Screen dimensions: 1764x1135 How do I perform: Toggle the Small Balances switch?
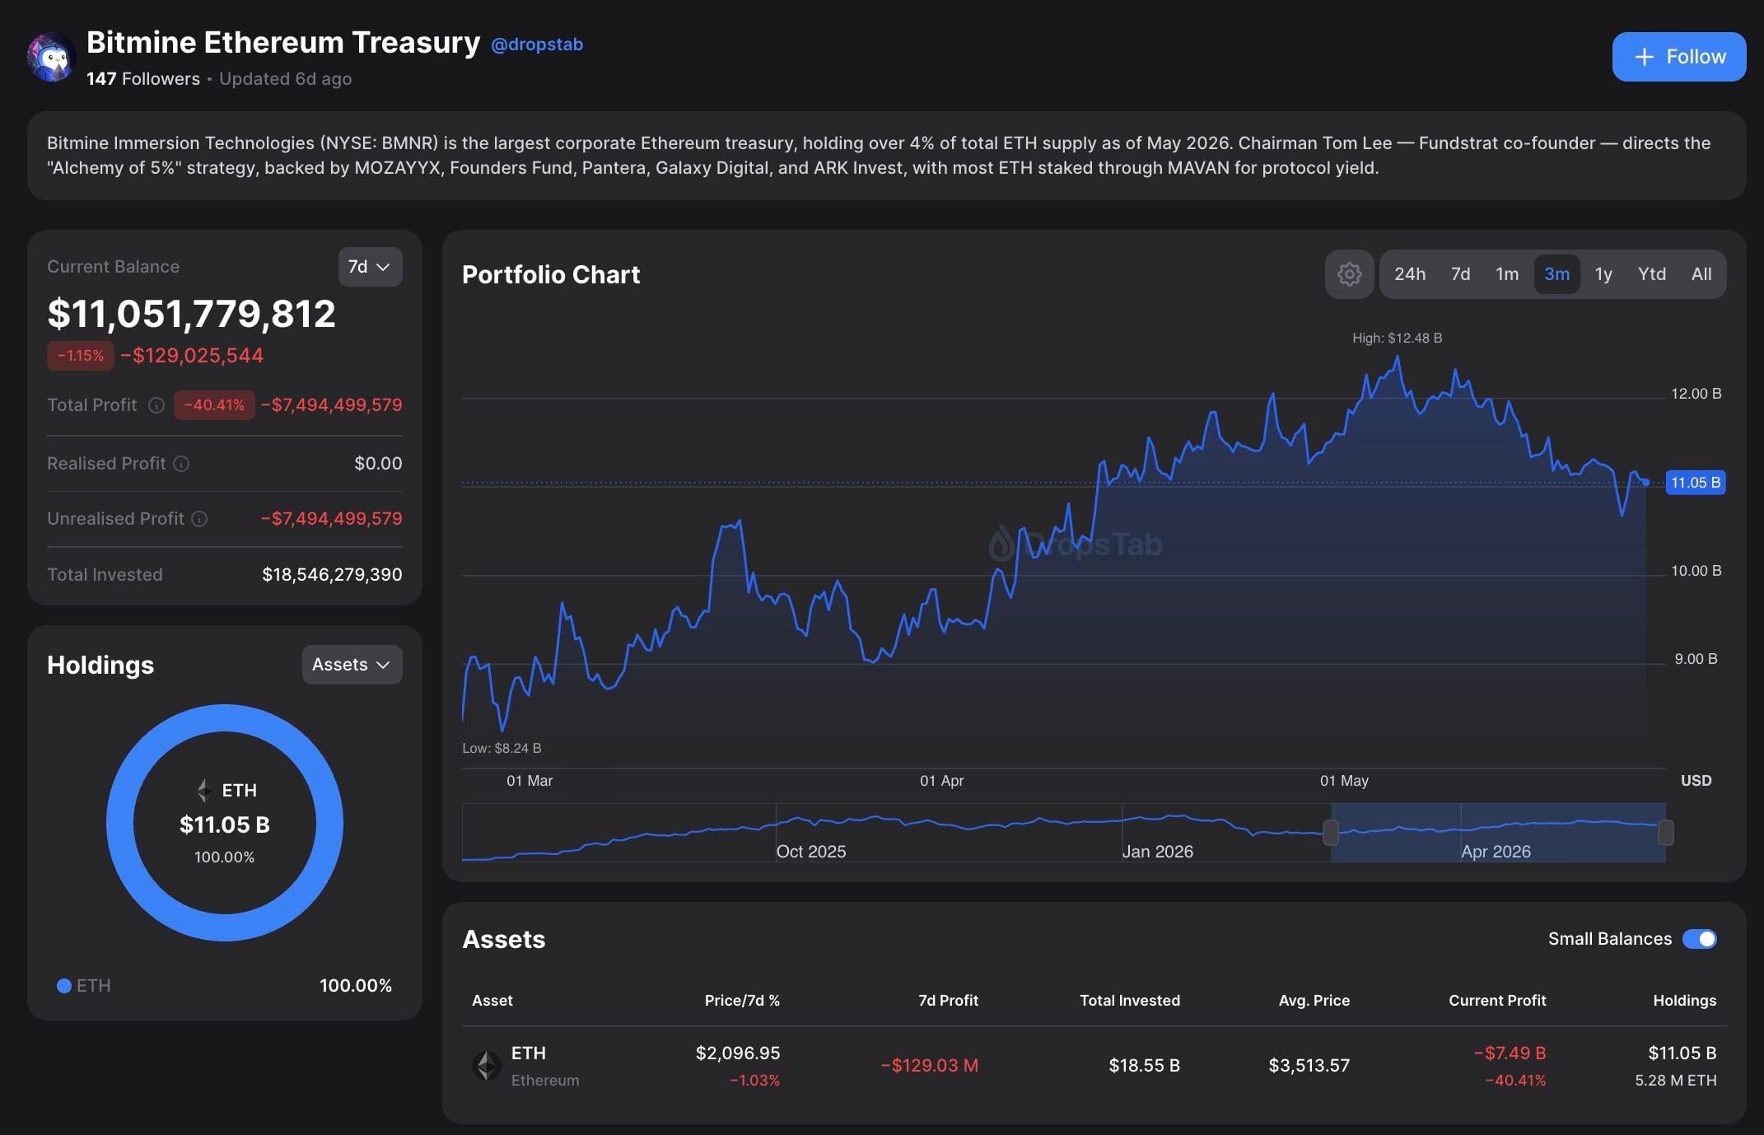(x=1700, y=939)
